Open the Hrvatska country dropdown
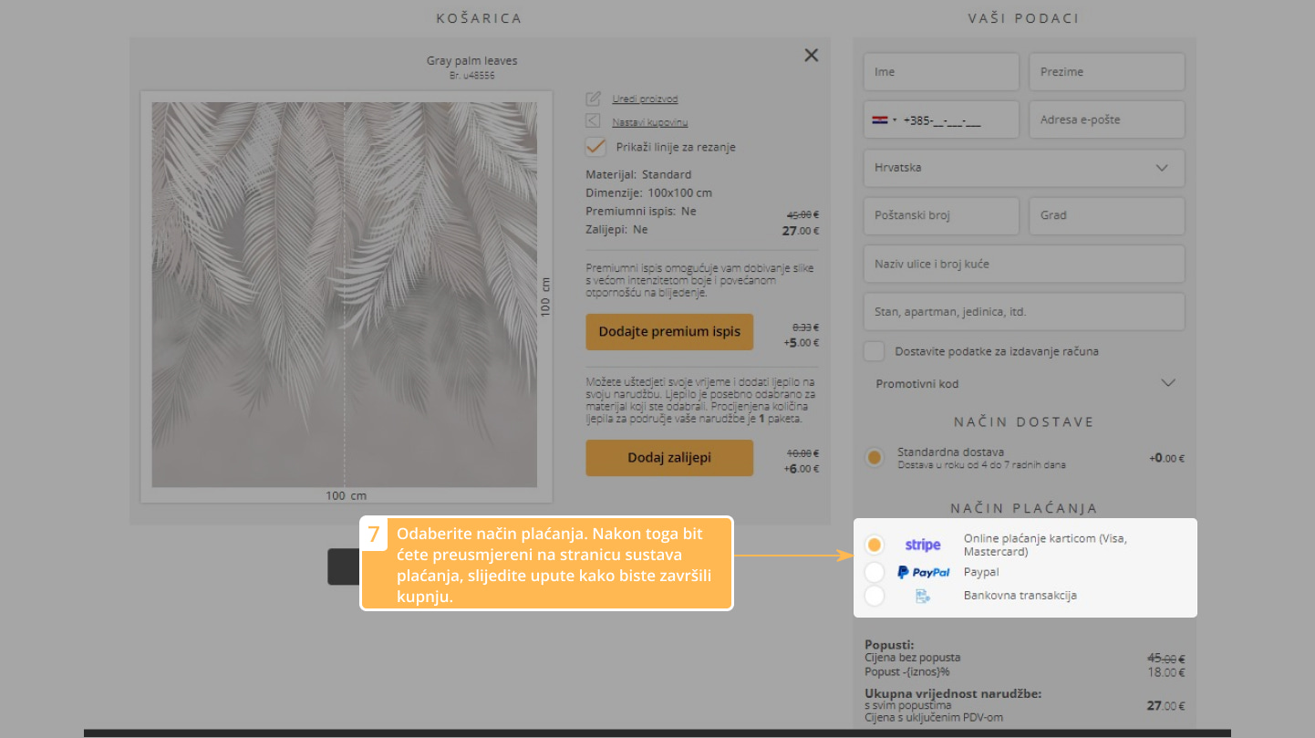This screenshot has height=738, width=1315. click(x=1023, y=168)
